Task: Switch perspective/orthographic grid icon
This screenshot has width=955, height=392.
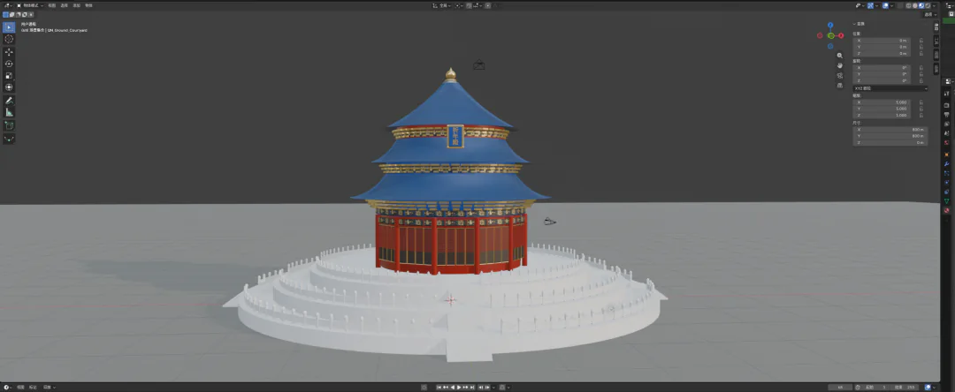Action: (840, 85)
